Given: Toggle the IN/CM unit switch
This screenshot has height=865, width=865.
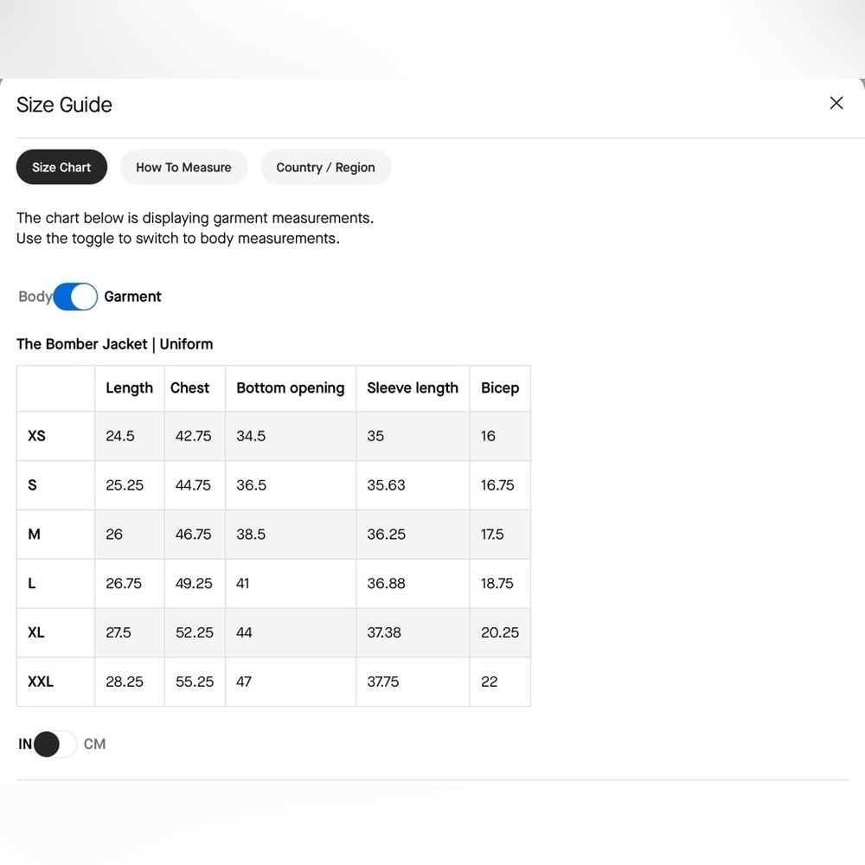Looking at the screenshot, I should [x=55, y=744].
